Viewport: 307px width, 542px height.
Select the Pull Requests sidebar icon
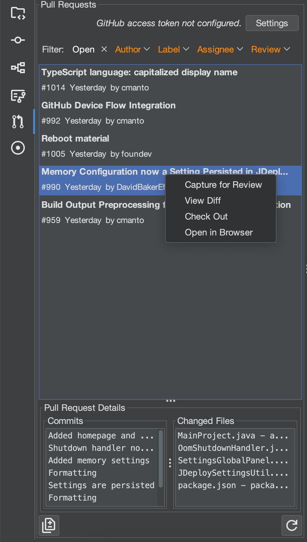tap(18, 122)
